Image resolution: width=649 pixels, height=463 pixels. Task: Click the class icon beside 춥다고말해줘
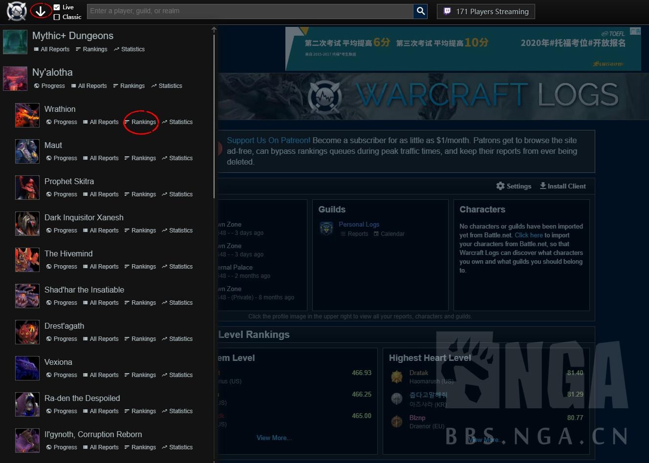[397, 399]
